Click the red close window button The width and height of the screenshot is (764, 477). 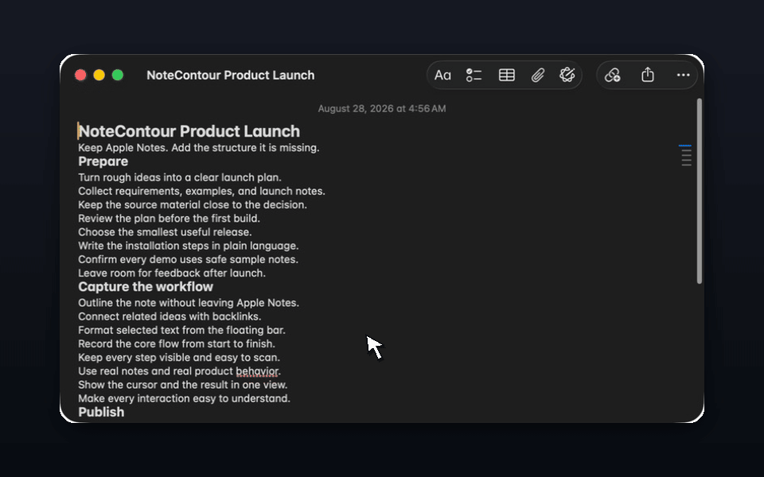[80, 75]
